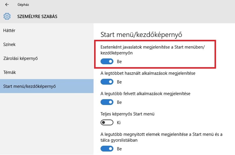Click the legtöbbet használt alkalmazások label
Image resolution: width=235 pixels, height=155 pixels.
148,73
